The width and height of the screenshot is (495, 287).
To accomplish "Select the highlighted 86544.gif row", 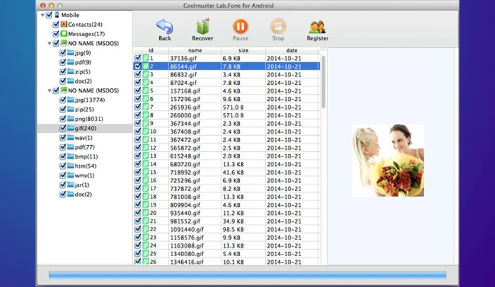I will point(226,66).
